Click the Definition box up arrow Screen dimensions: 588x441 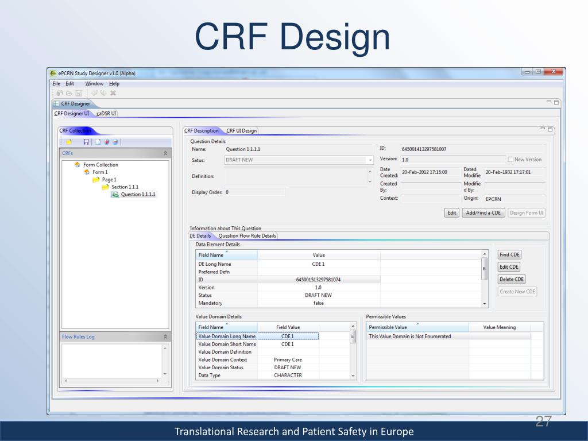click(370, 172)
